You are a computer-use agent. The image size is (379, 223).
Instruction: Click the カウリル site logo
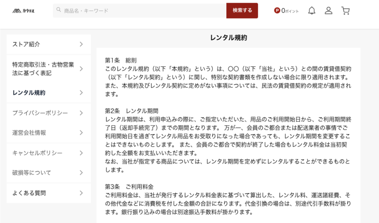23,11
